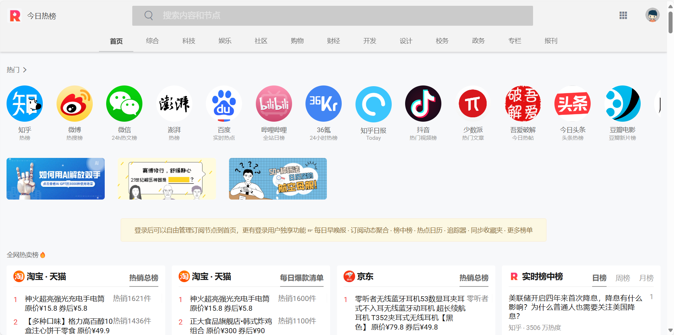Click the search magnifier icon
674x335 pixels.
pyautogui.click(x=149, y=15)
